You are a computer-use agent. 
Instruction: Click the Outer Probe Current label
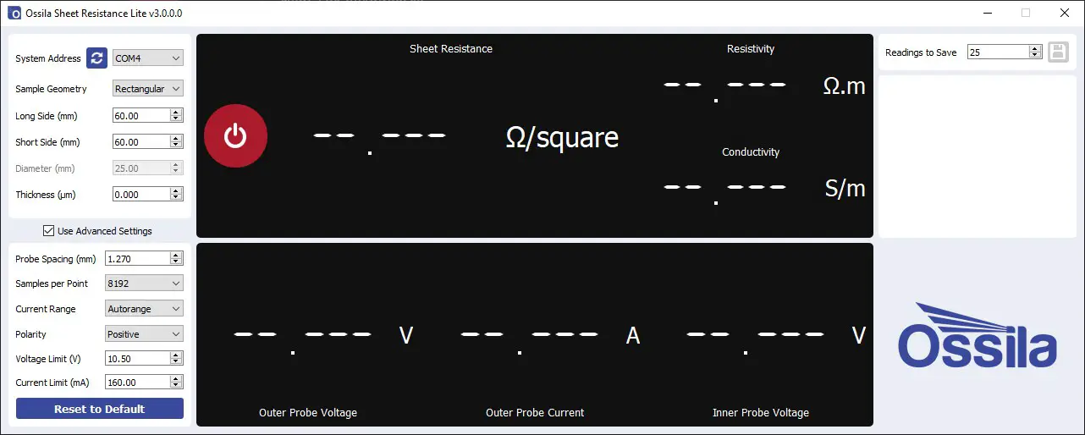pos(535,413)
